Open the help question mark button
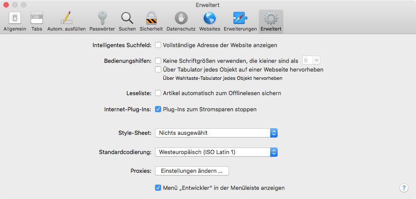Screen dimensions: 416x199 click(404, 188)
